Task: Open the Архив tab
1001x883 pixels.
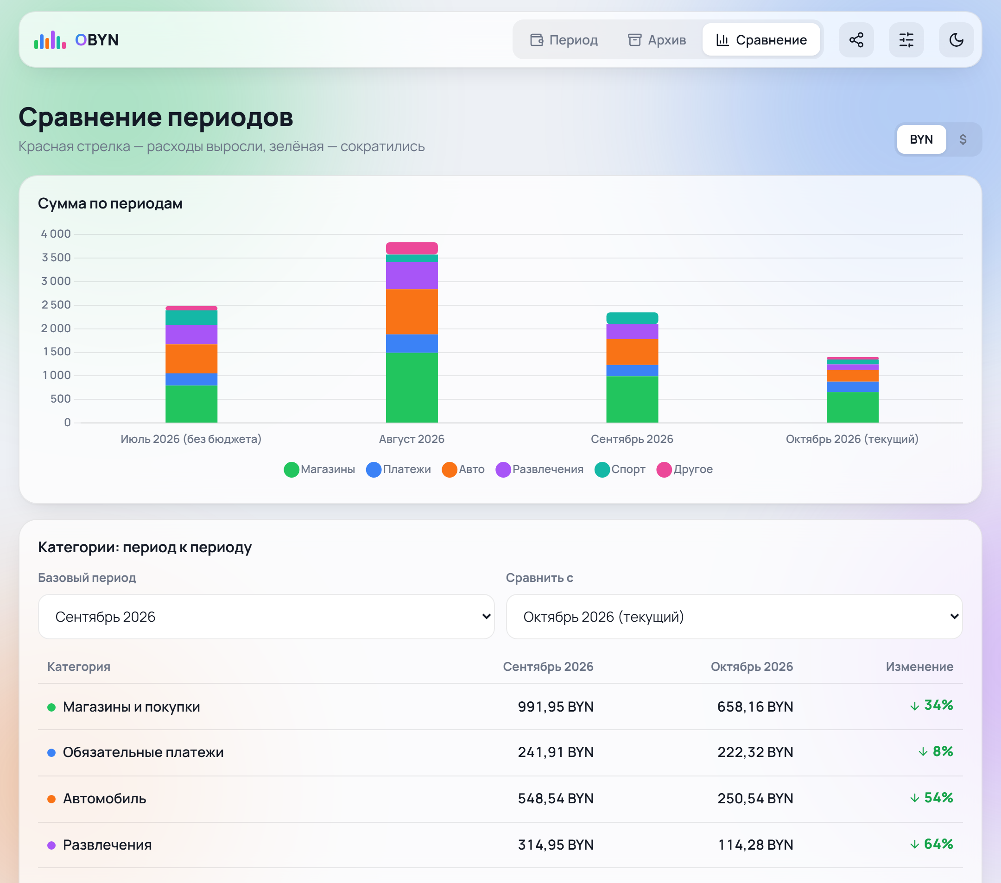Action: pyautogui.click(x=657, y=40)
